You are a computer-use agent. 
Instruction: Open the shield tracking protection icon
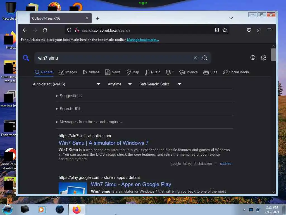[69, 30]
